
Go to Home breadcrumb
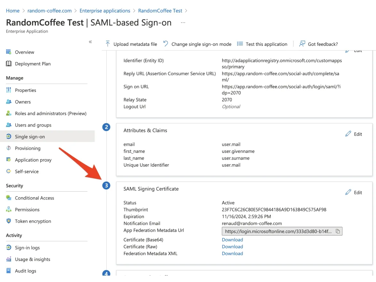pyautogui.click(x=13, y=11)
